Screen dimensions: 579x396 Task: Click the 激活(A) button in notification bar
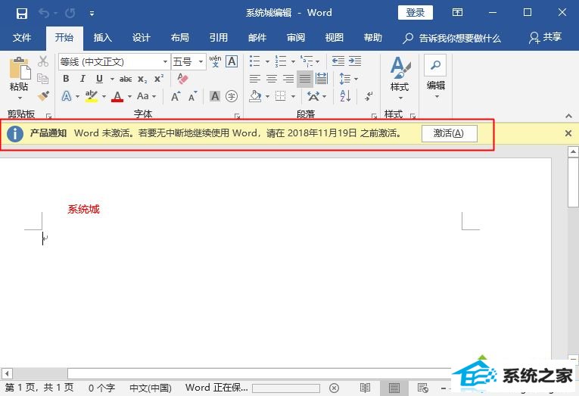pyautogui.click(x=449, y=133)
